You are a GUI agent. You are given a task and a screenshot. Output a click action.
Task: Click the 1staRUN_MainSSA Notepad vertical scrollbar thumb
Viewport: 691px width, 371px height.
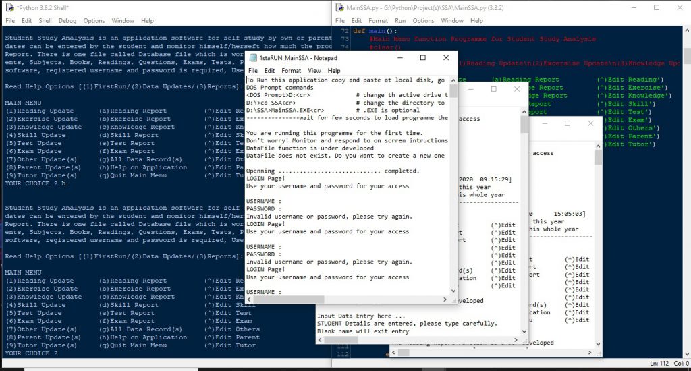tap(453, 91)
